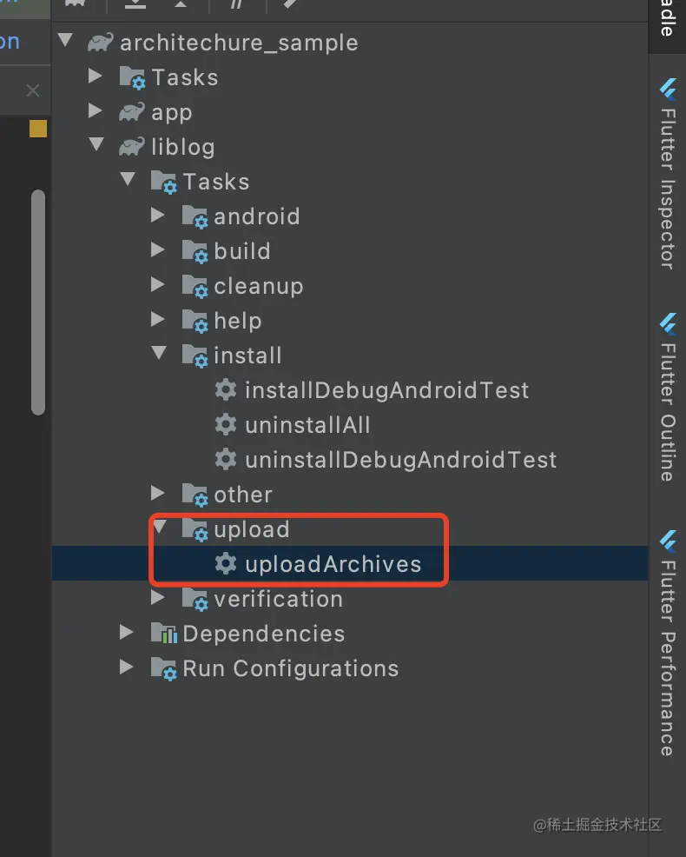Image resolution: width=686 pixels, height=857 pixels.
Task: Click the yellow warning marker square
Action: [38, 129]
